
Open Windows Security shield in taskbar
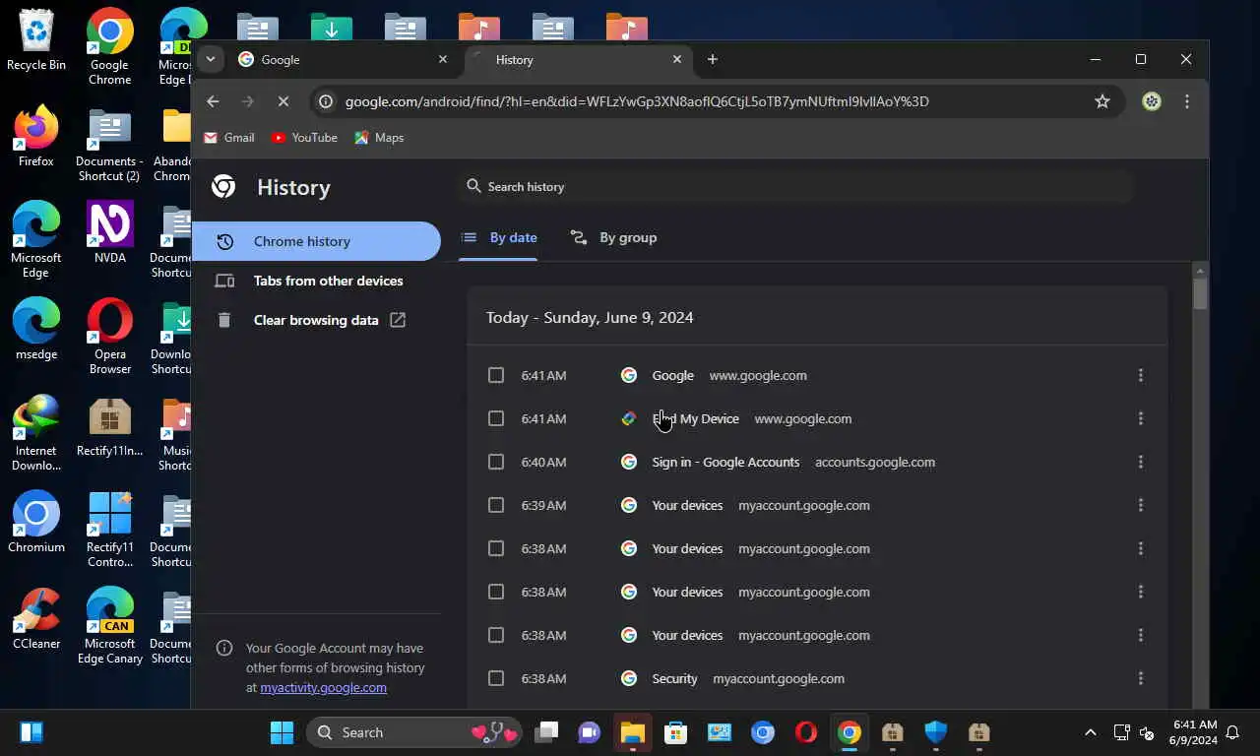[935, 732]
